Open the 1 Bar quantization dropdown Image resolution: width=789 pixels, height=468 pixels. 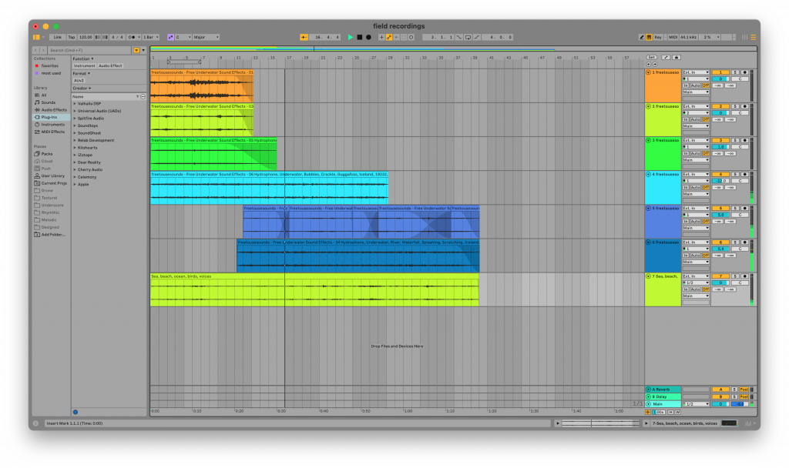pyautogui.click(x=150, y=37)
